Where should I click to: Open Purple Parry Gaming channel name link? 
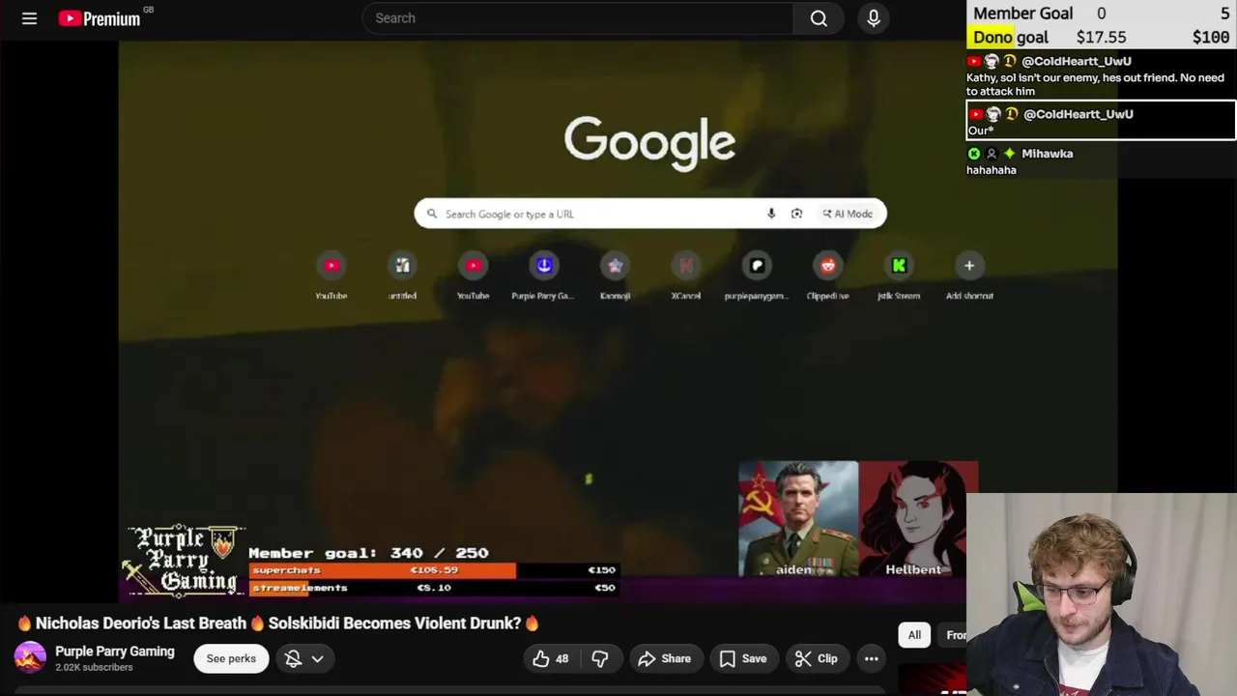(115, 652)
